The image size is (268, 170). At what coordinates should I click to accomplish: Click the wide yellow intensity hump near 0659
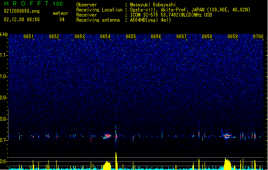(228, 164)
